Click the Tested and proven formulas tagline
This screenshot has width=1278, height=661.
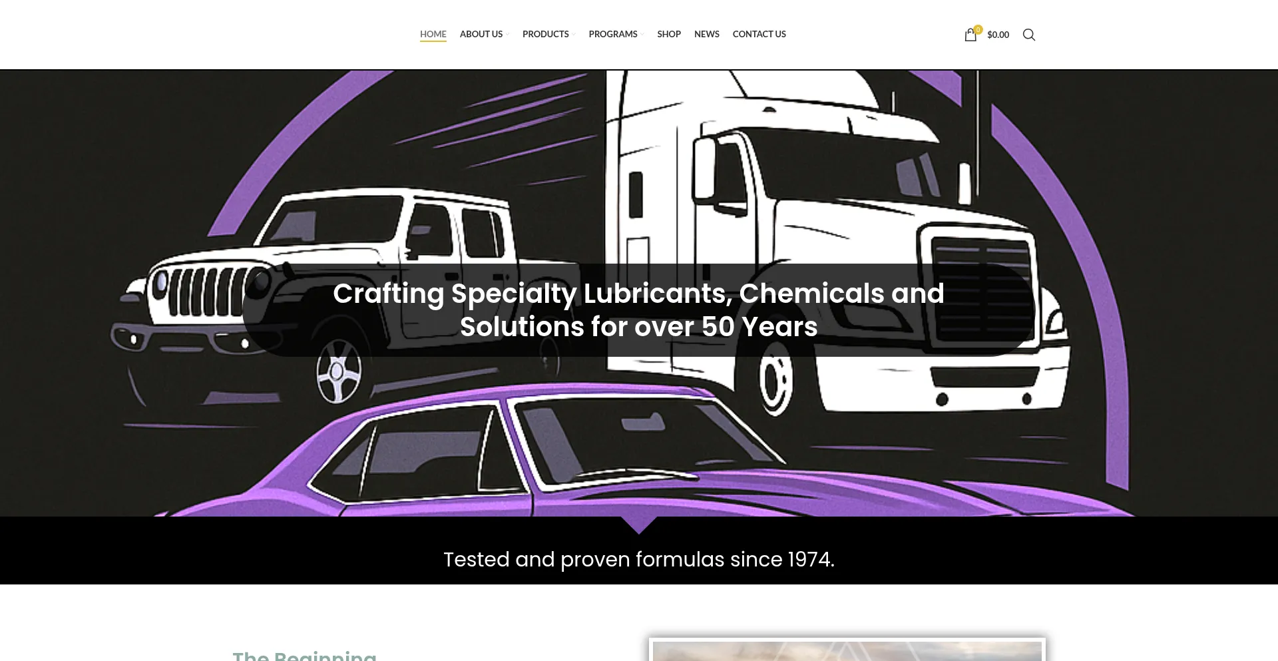coord(638,560)
